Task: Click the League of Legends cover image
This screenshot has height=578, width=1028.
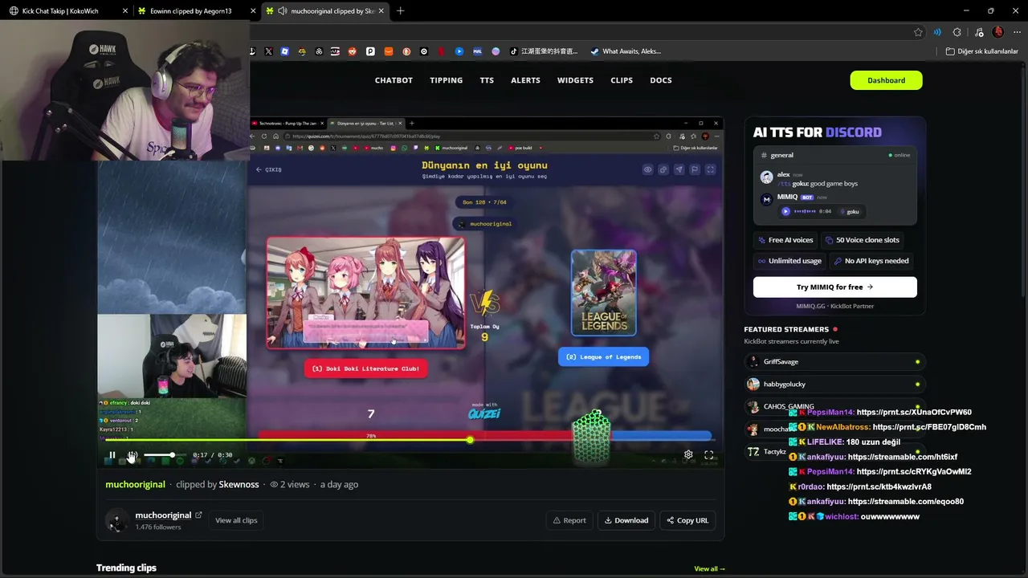Action: (604, 292)
